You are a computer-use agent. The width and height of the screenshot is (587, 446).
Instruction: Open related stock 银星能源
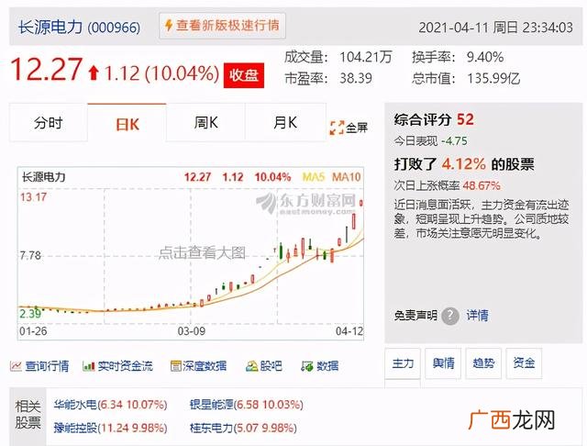pos(247,405)
